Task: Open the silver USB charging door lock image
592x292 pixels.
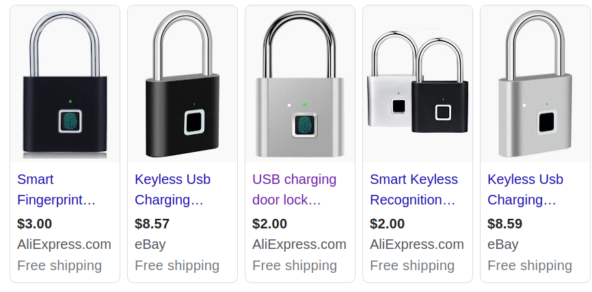Action: click(x=300, y=84)
